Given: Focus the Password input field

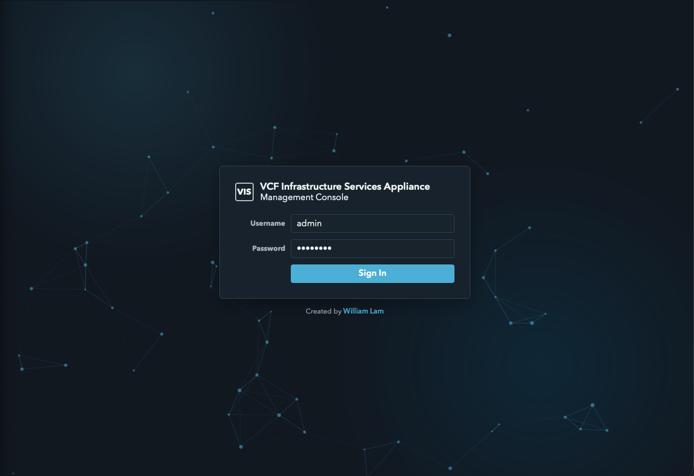Looking at the screenshot, I should (373, 249).
